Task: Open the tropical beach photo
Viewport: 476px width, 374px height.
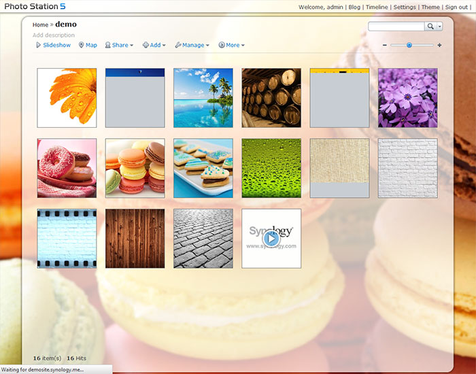Action: [x=203, y=98]
